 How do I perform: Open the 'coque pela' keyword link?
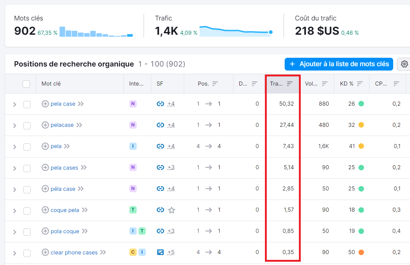[x=65, y=210]
